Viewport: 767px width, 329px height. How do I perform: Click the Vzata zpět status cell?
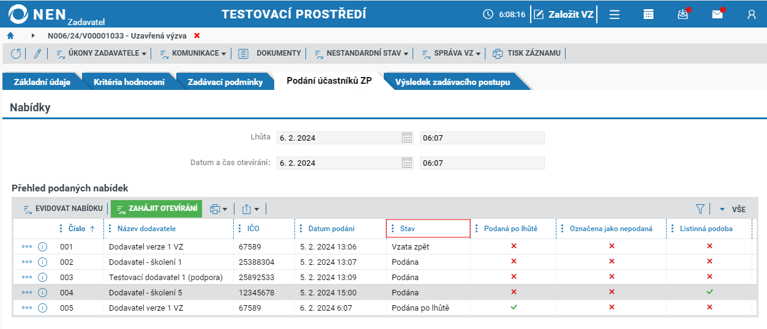tap(411, 246)
